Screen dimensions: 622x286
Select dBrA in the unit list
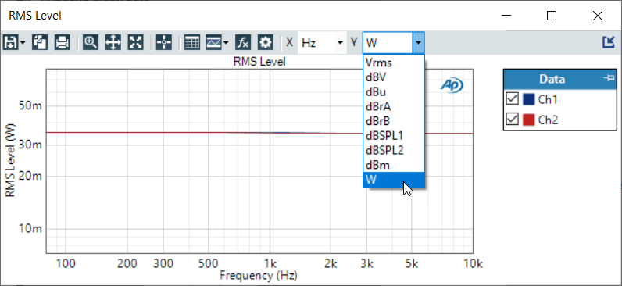point(394,106)
